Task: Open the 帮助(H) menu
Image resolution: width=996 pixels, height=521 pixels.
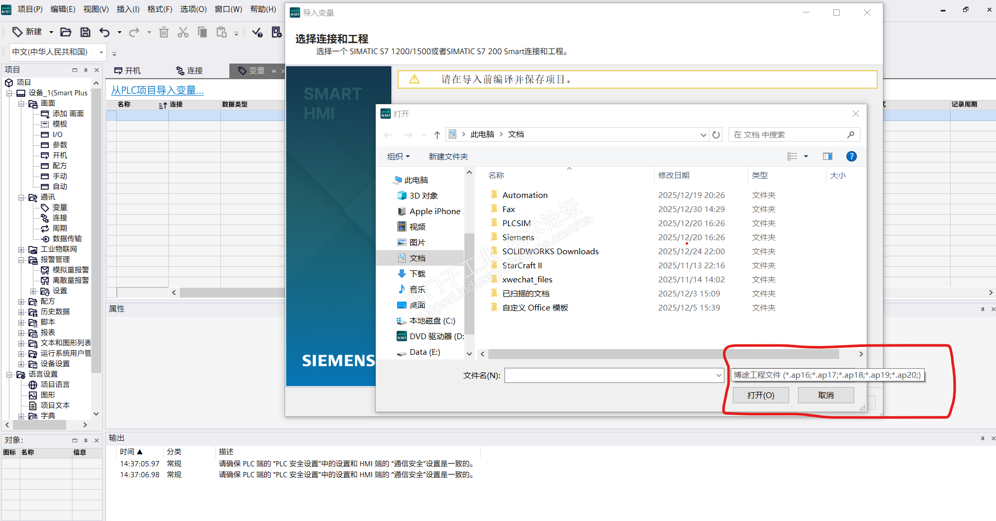Action: (x=263, y=9)
